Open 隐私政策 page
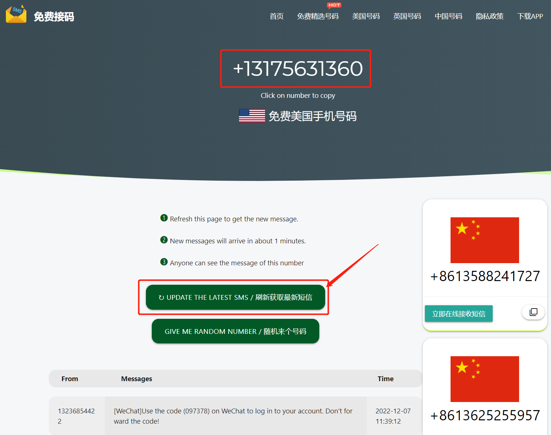Screen dimensions: 551x435 pos(489,16)
